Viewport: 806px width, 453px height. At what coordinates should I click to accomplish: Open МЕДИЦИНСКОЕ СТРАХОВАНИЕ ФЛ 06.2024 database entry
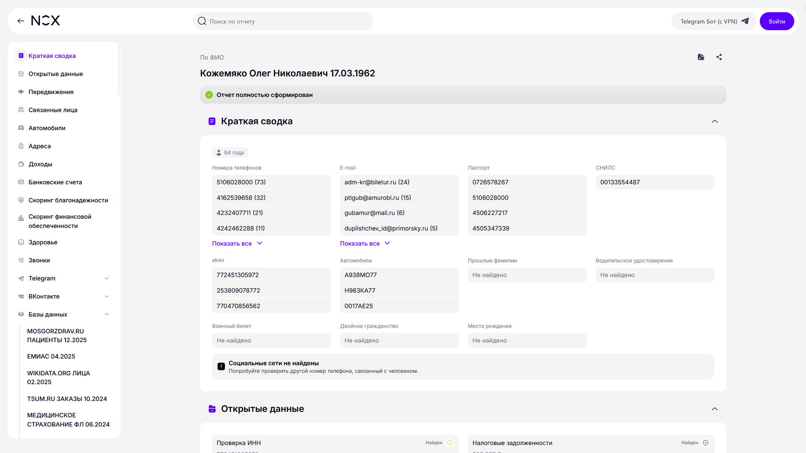[x=68, y=420]
